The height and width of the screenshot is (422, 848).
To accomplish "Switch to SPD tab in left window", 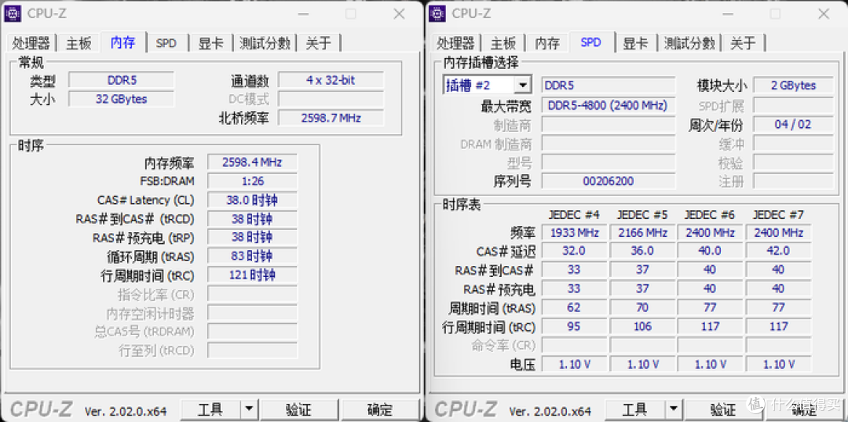I will point(166,43).
